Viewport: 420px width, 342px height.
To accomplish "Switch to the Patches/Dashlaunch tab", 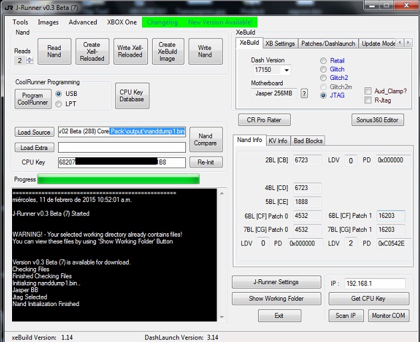I will (328, 43).
